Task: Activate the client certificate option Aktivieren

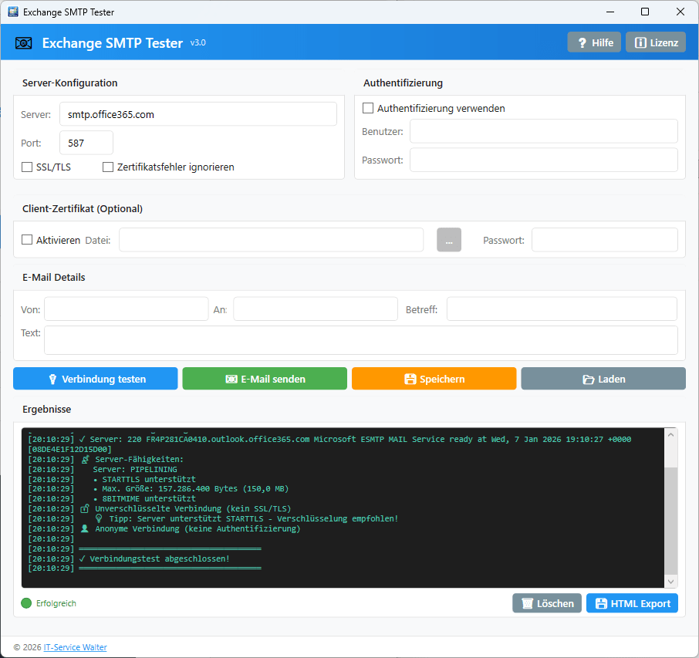Action: coord(26,239)
